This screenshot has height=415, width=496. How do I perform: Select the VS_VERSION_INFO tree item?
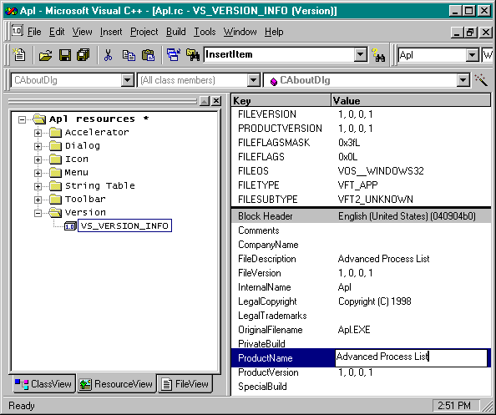click(124, 225)
